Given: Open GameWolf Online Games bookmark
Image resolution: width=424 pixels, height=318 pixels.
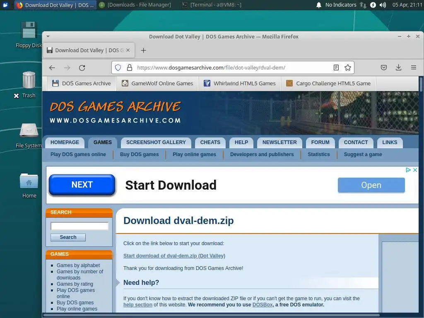Looking at the screenshot, I should pos(157,83).
